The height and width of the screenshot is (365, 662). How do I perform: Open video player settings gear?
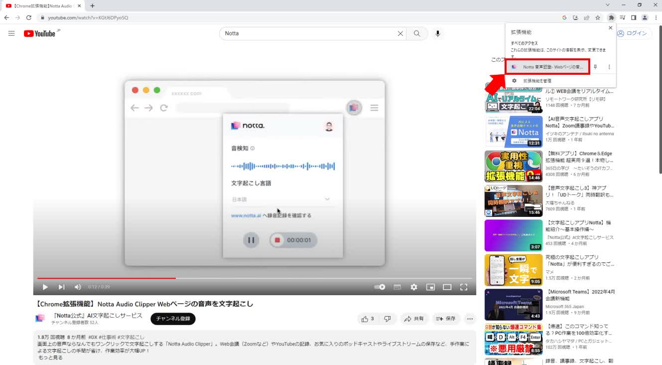(413, 287)
